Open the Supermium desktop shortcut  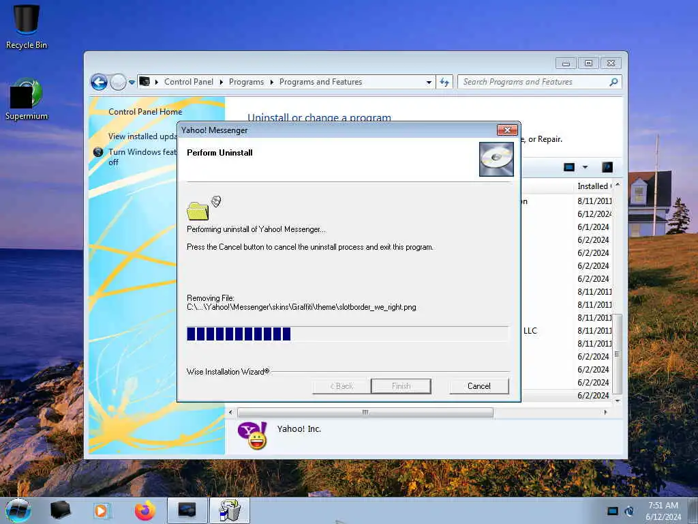27,99
